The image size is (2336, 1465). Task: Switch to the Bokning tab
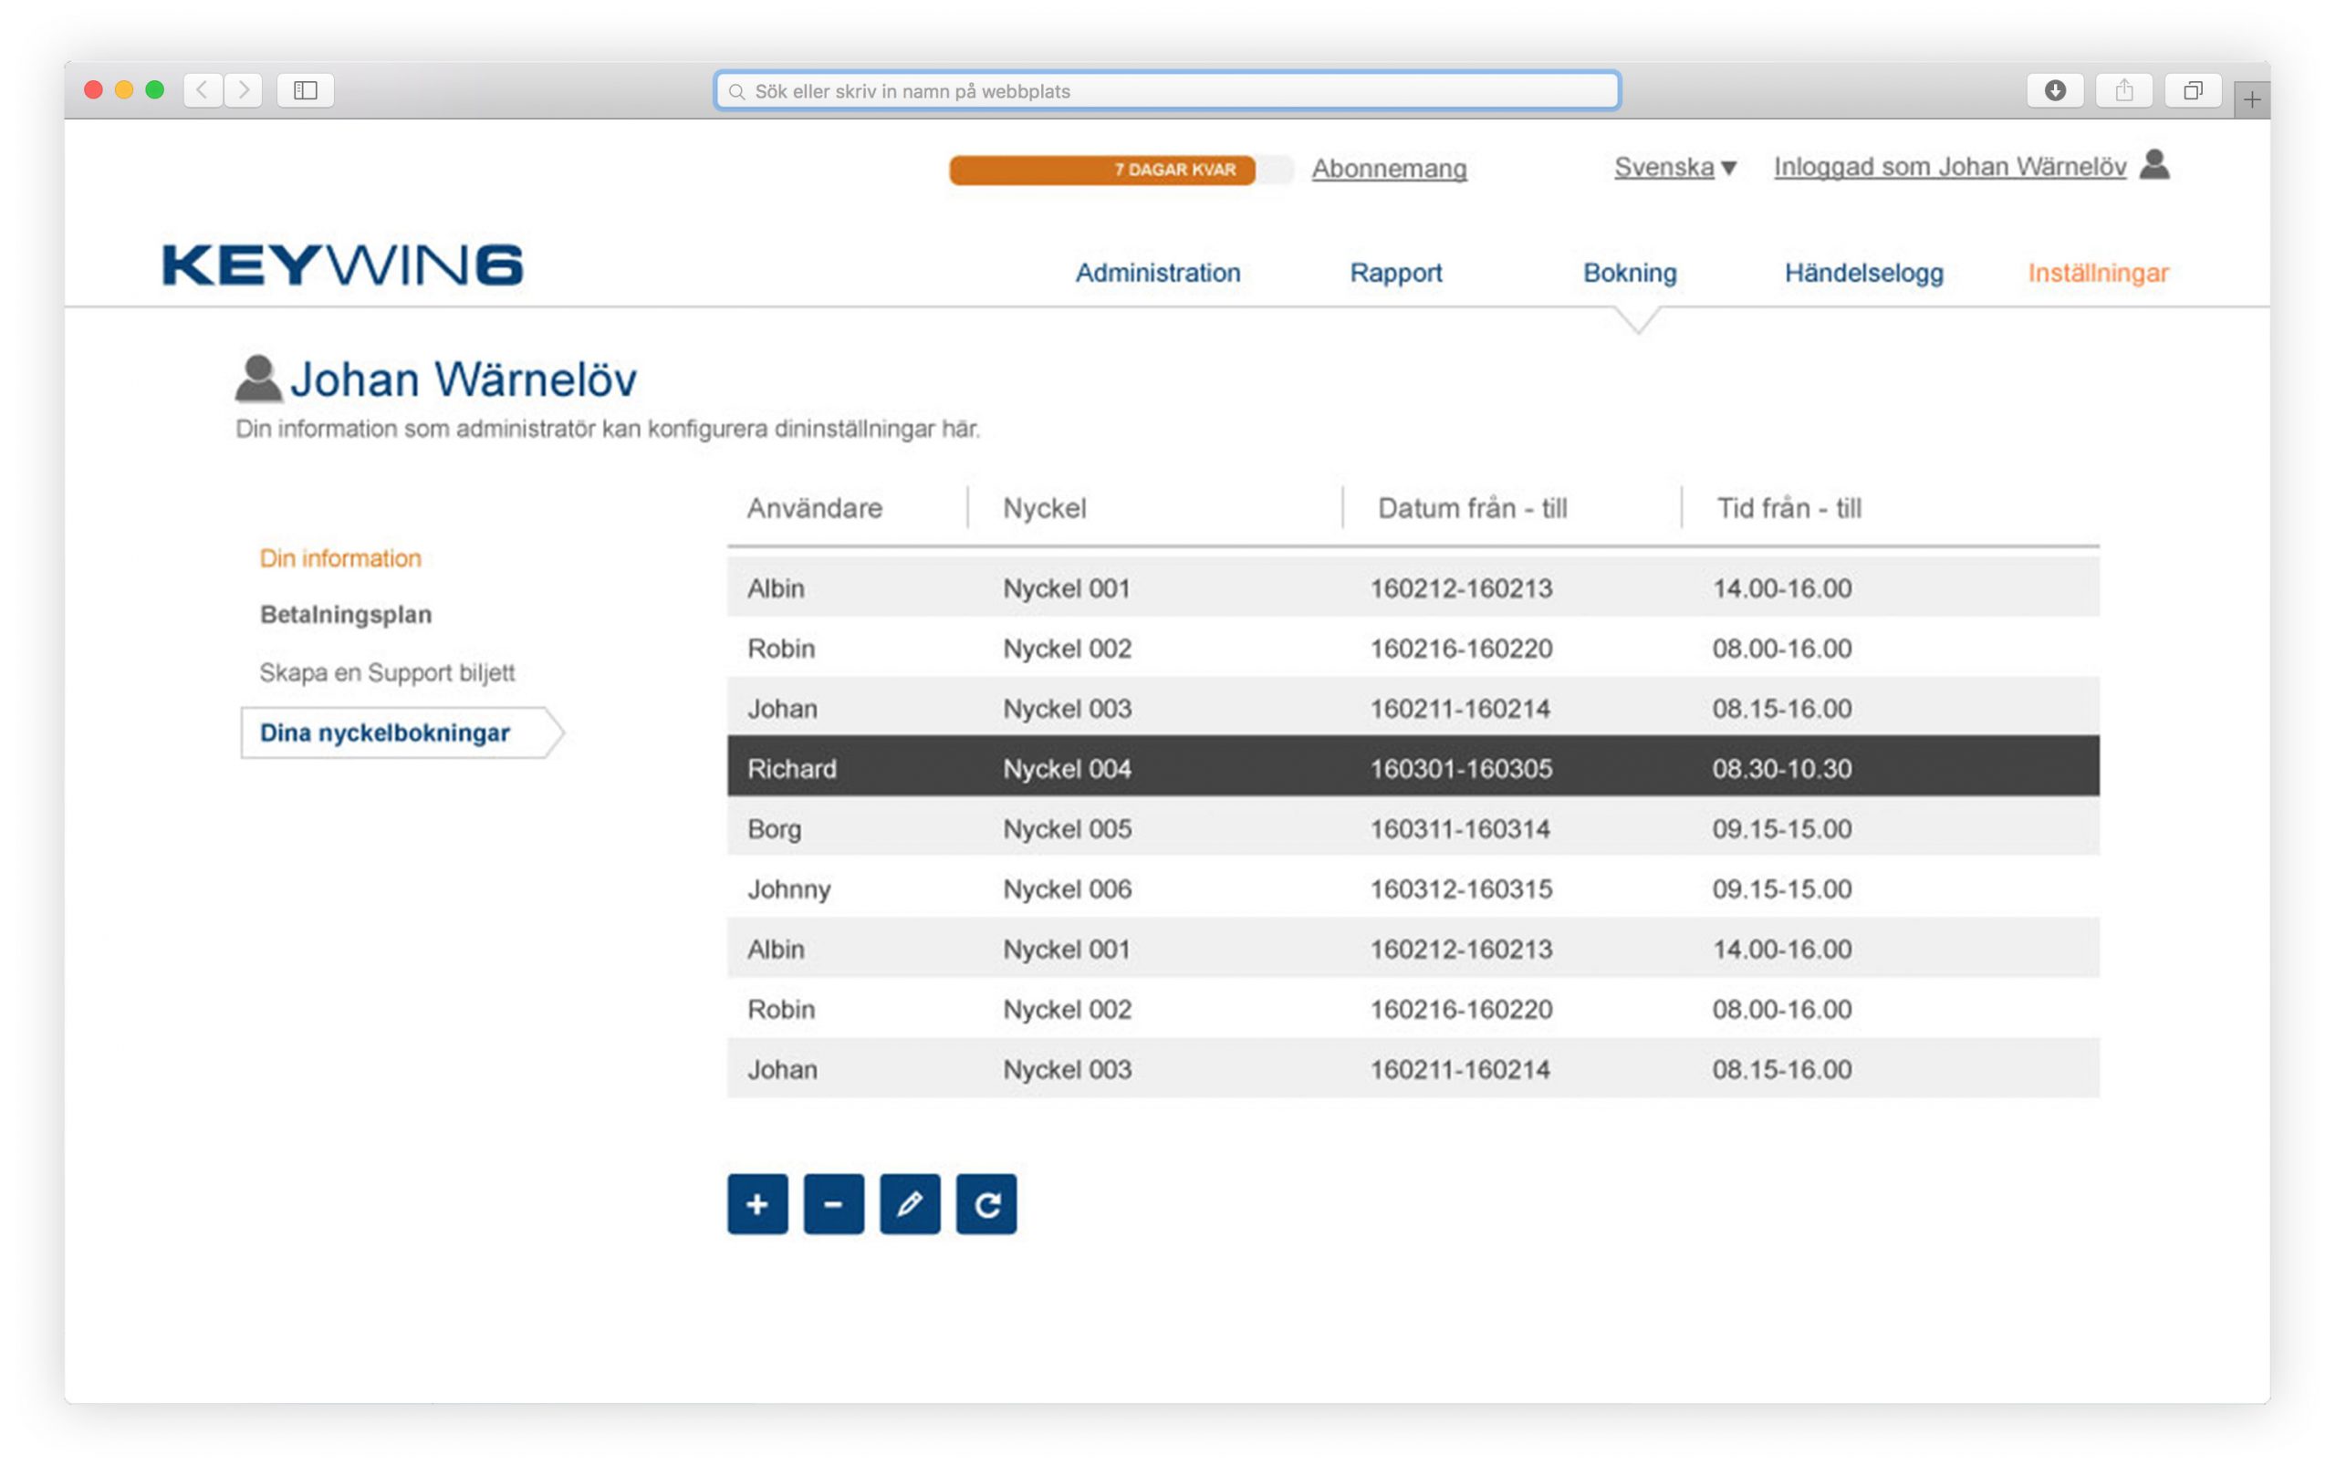[x=1630, y=274]
